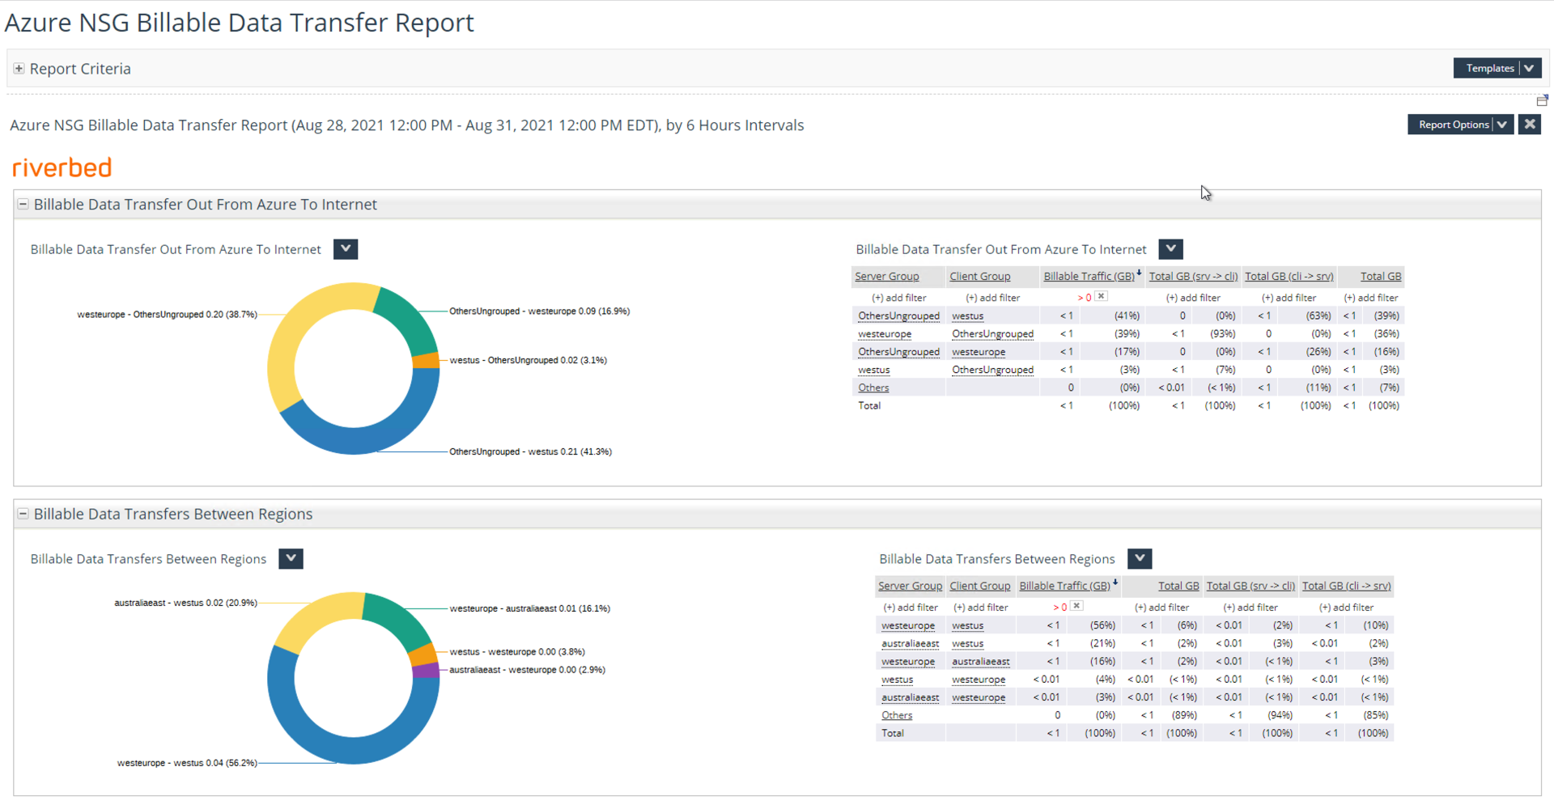This screenshot has width=1554, height=805.
Task: Click the riverbed logo
Action: pos(62,167)
